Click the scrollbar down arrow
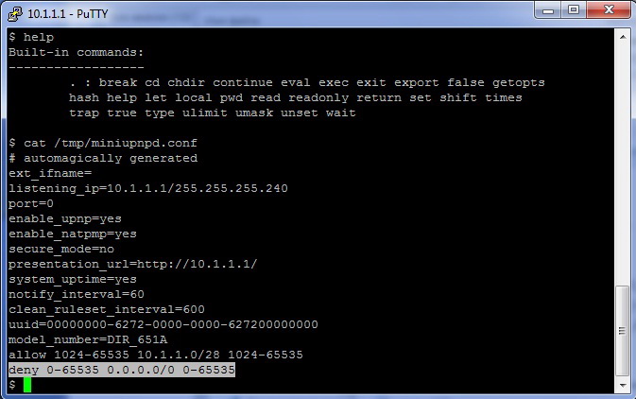 [623, 386]
